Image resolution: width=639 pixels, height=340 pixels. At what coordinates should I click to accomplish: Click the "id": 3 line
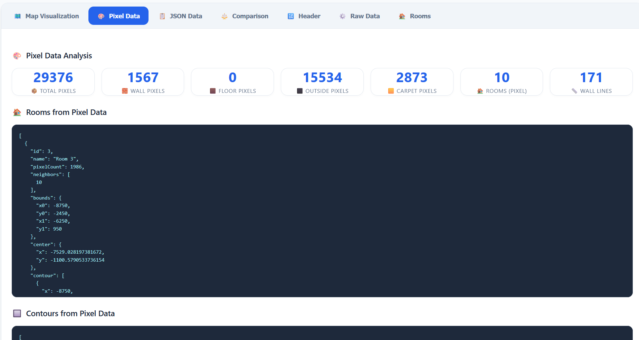coord(42,151)
